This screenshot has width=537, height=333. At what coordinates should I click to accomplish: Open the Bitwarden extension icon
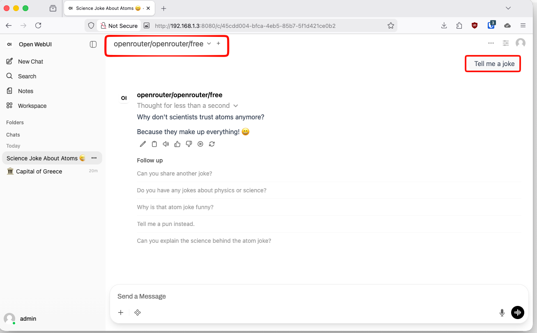[x=491, y=25]
